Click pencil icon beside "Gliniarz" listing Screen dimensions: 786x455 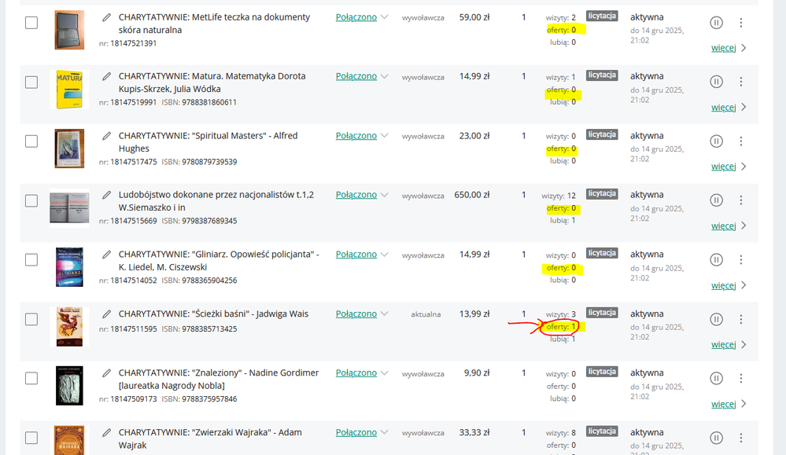(107, 255)
